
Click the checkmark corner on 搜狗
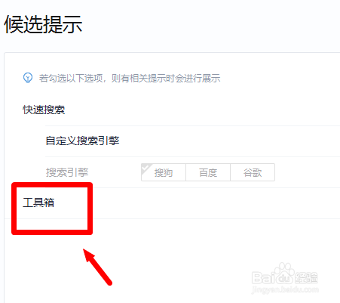pyautogui.click(x=146, y=169)
